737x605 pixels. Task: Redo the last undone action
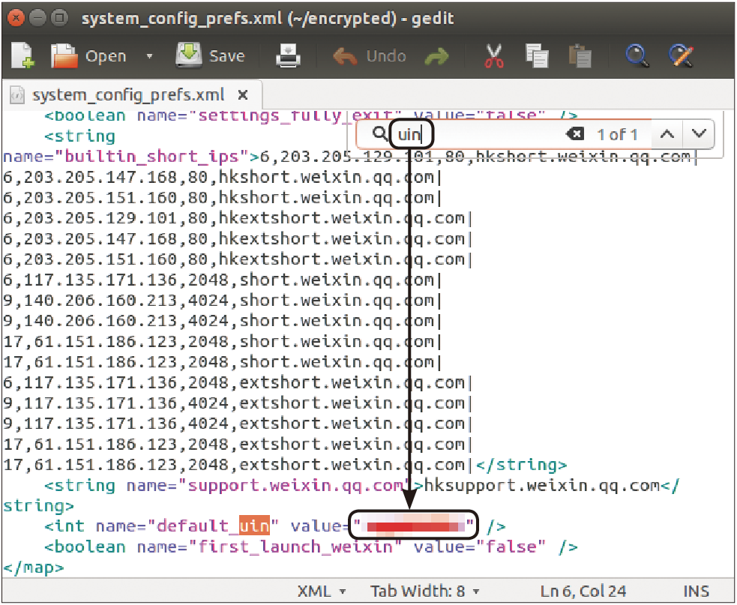click(x=436, y=57)
